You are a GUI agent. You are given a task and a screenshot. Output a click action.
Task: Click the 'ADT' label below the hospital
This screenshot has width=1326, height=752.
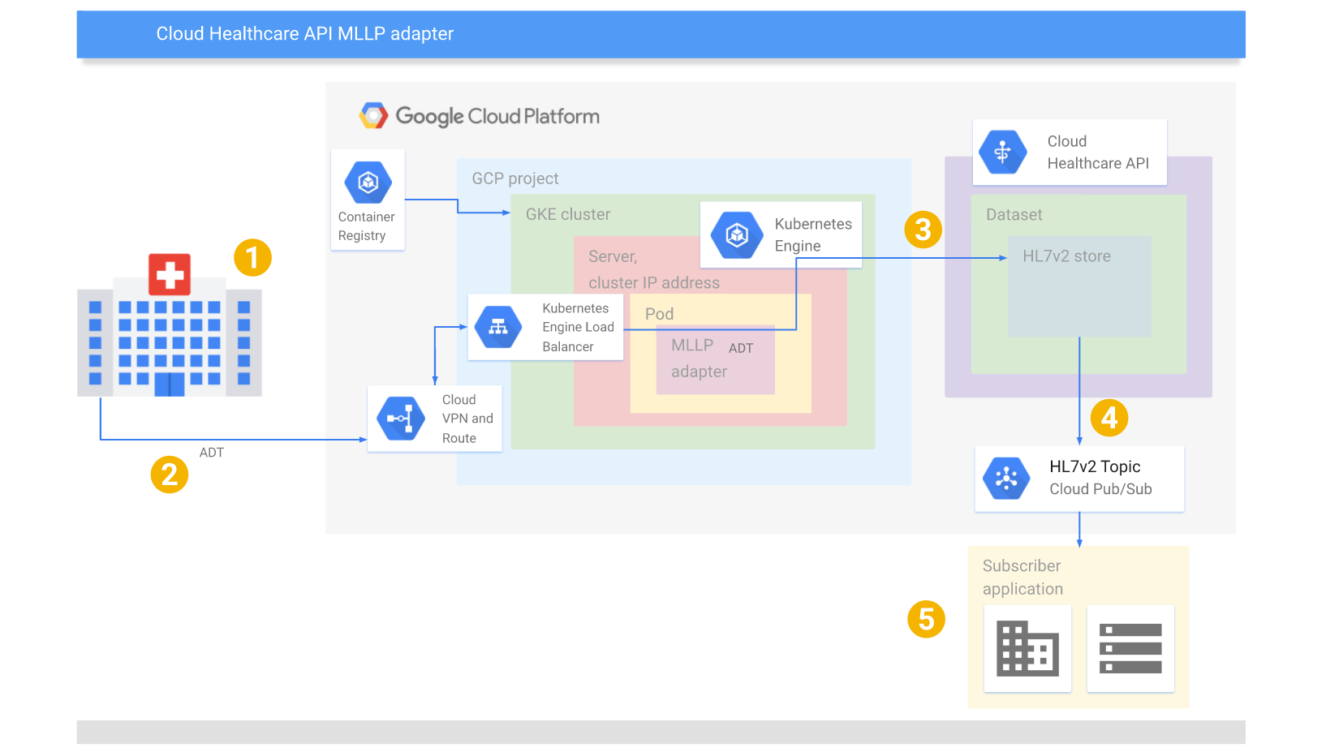(212, 453)
